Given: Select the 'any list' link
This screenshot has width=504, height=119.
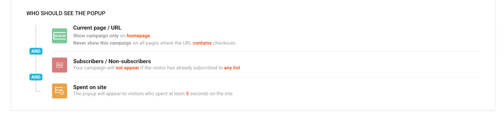Looking at the screenshot, I should click(232, 68).
